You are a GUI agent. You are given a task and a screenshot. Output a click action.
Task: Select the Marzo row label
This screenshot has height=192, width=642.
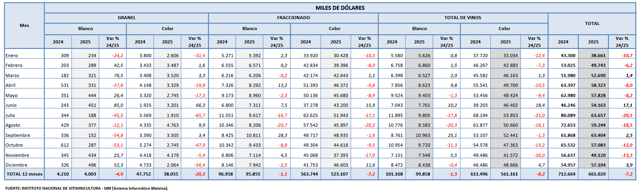[x=12, y=75]
